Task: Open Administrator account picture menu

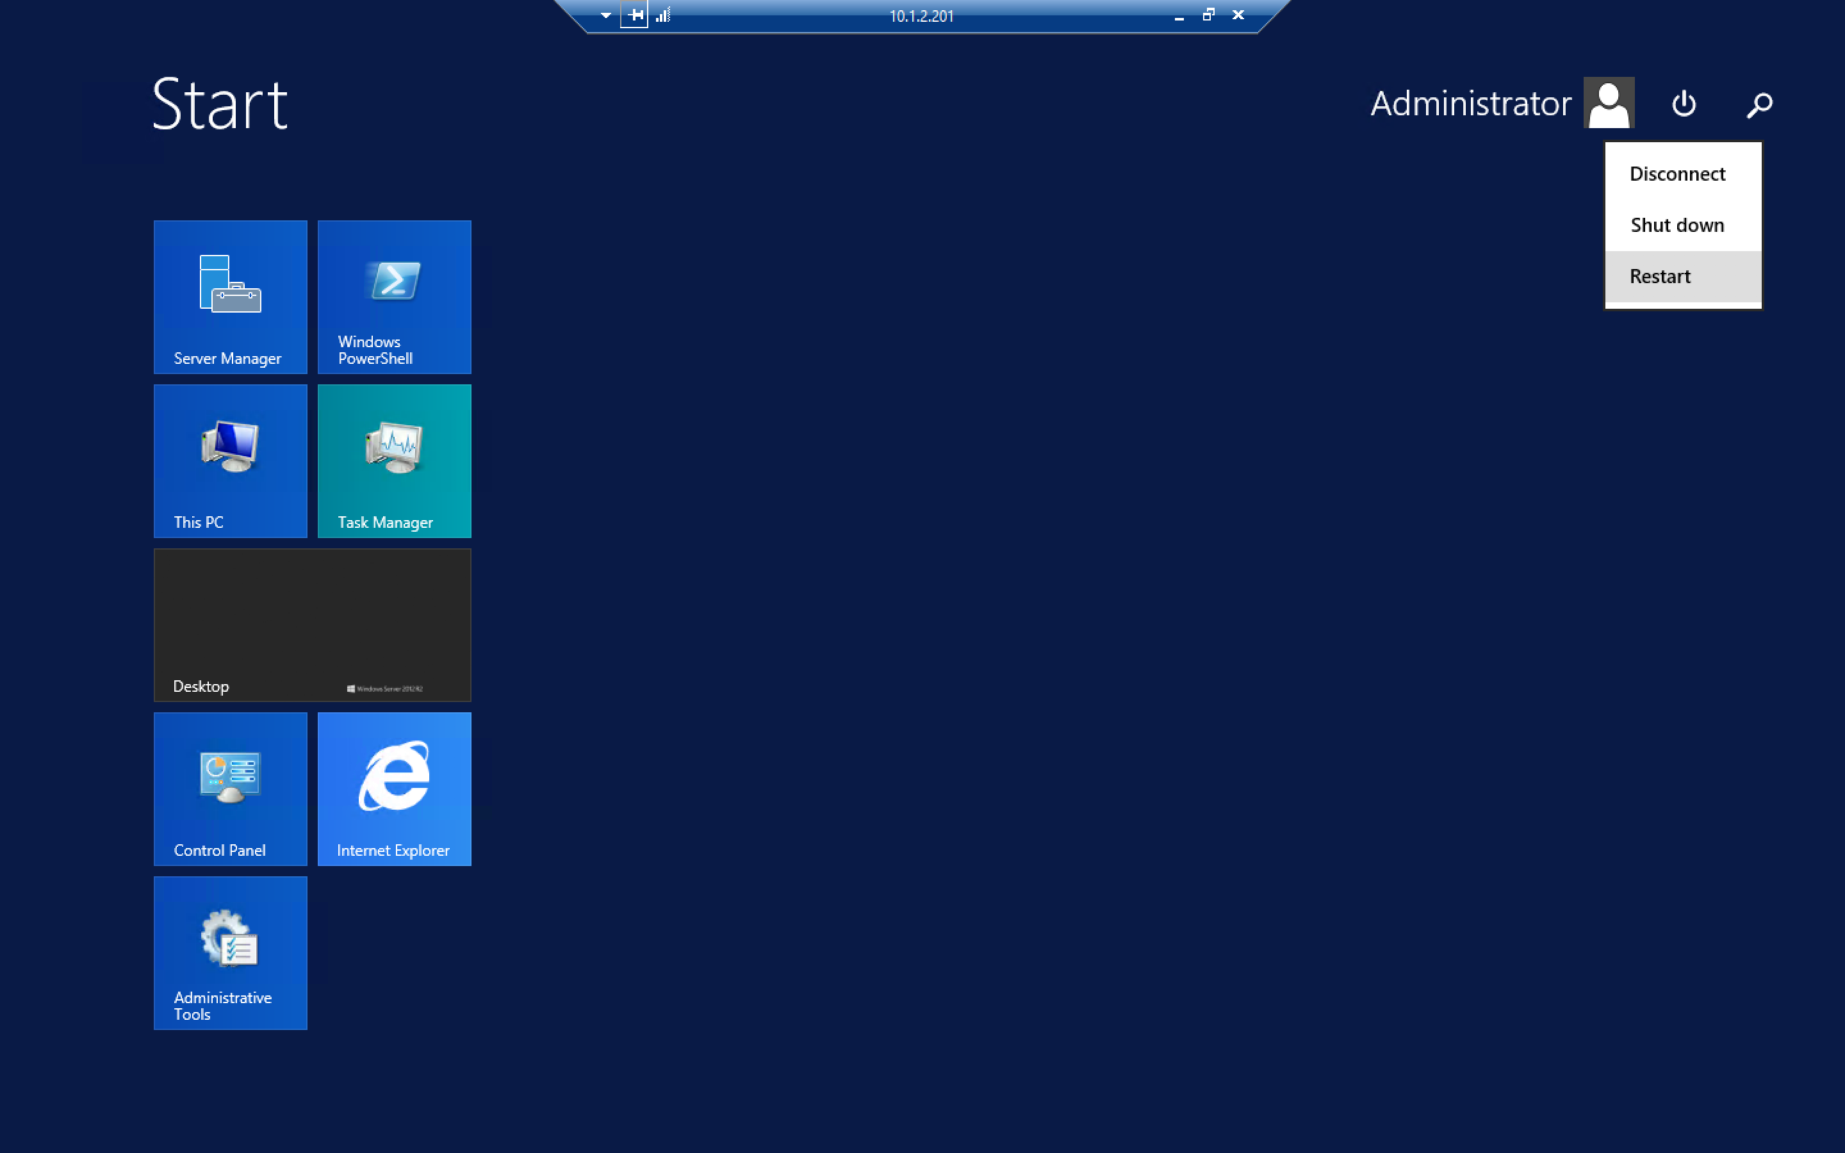Action: pyautogui.click(x=1609, y=103)
